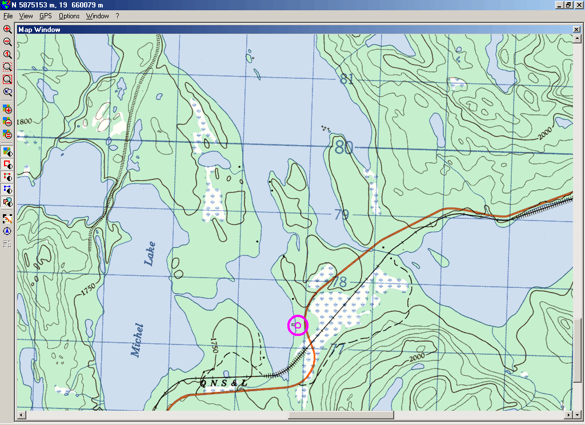This screenshot has width=585, height=425.
Task: Click the GPS compass position icon
Action: coord(7,231)
